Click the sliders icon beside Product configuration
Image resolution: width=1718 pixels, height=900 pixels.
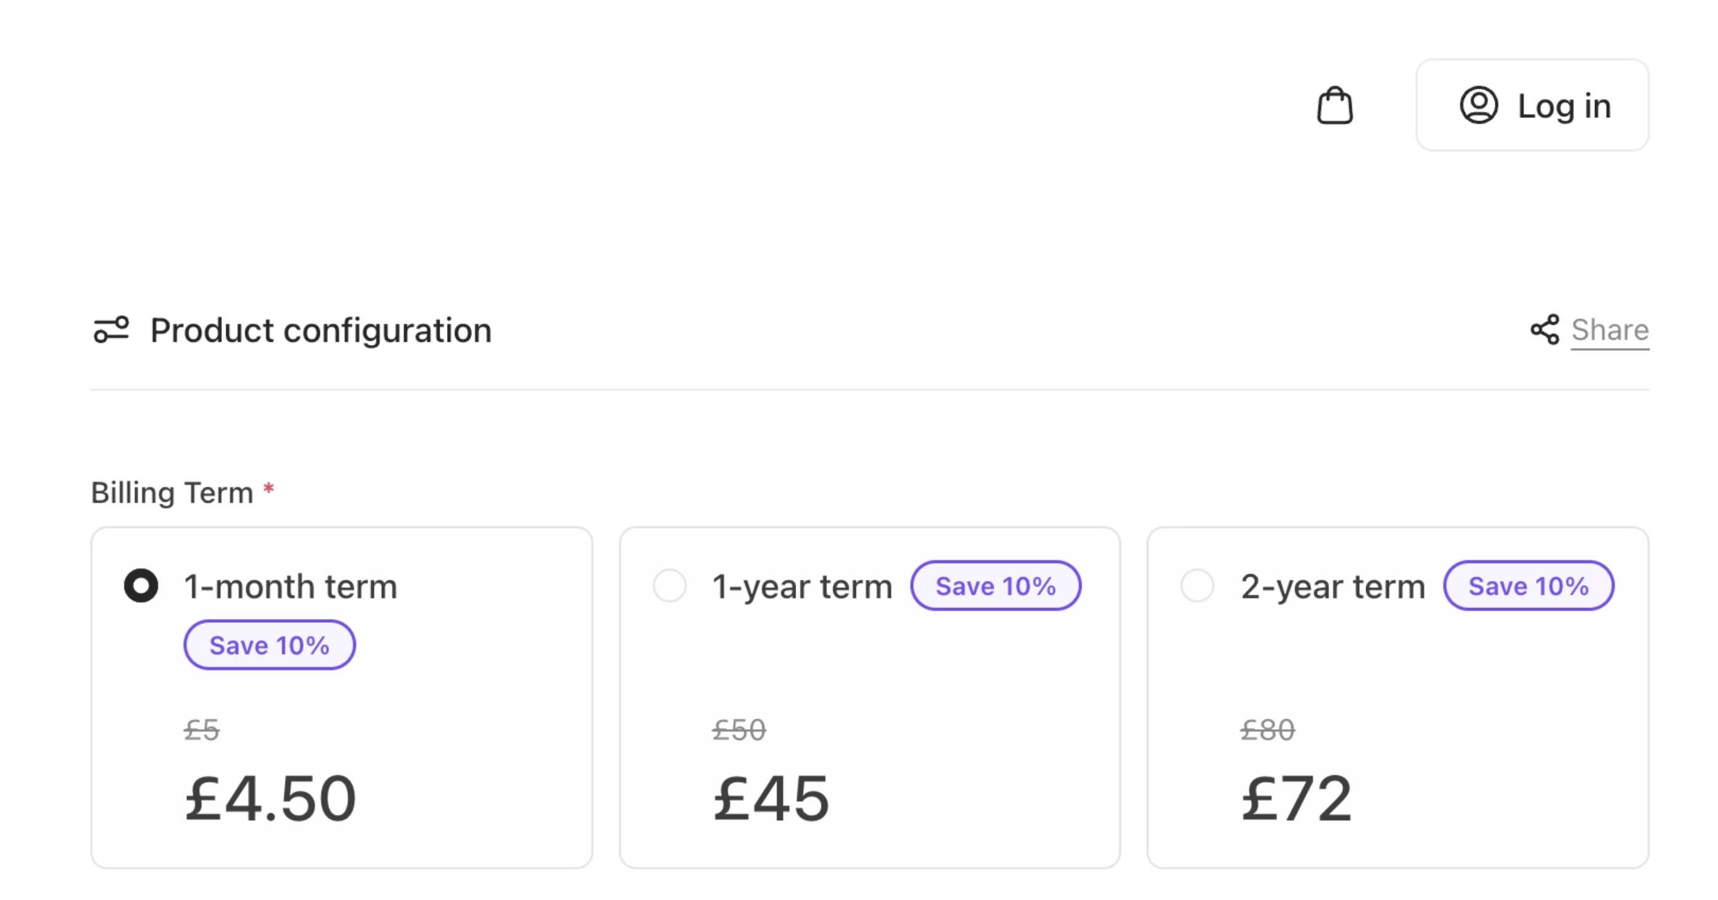pos(111,330)
